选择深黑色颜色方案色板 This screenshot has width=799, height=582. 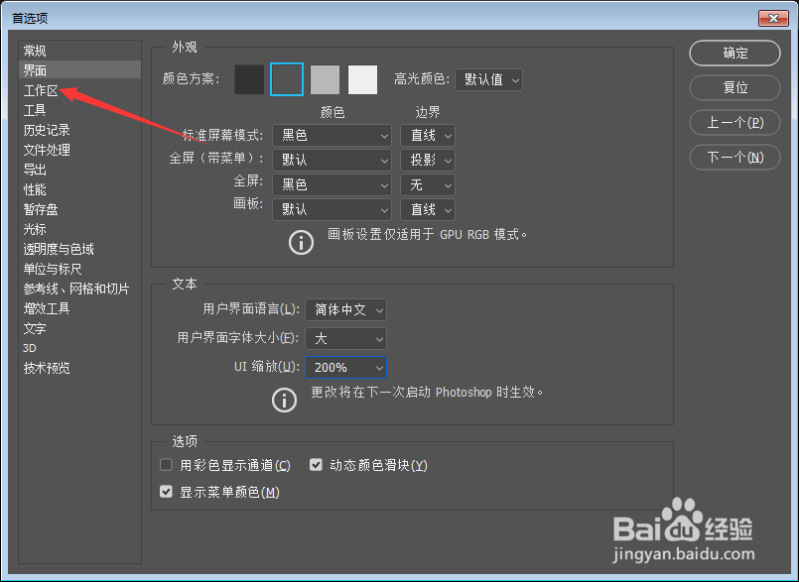point(249,79)
